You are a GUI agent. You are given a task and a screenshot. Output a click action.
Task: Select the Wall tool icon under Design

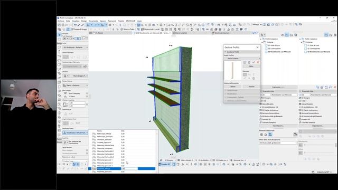coord(60,47)
